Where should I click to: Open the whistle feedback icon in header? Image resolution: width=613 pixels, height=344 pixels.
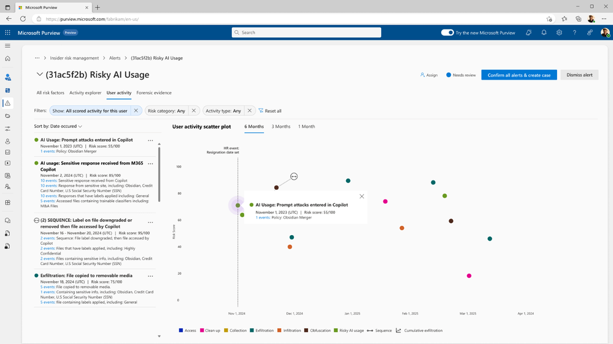tap(528, 33)
